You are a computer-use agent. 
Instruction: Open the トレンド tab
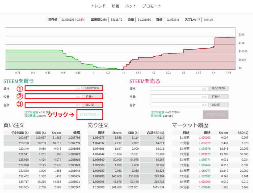click(x=98, y=6)
